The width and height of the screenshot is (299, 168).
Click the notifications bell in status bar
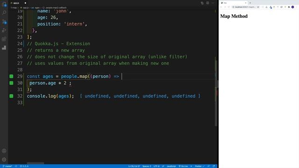point(214,166)
